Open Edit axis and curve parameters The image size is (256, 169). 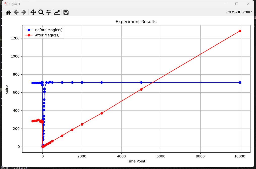57,12
